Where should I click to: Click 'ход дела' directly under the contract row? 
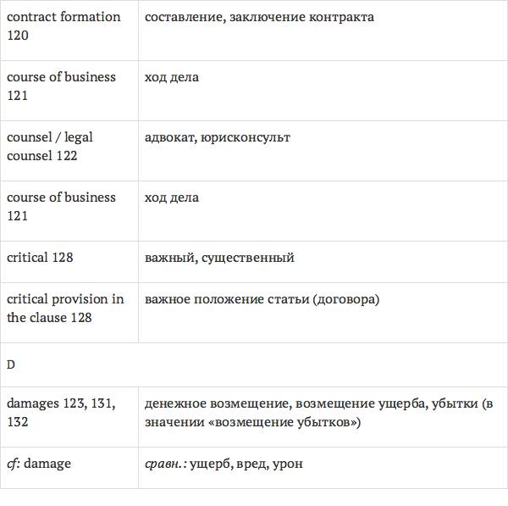point(172,77)
